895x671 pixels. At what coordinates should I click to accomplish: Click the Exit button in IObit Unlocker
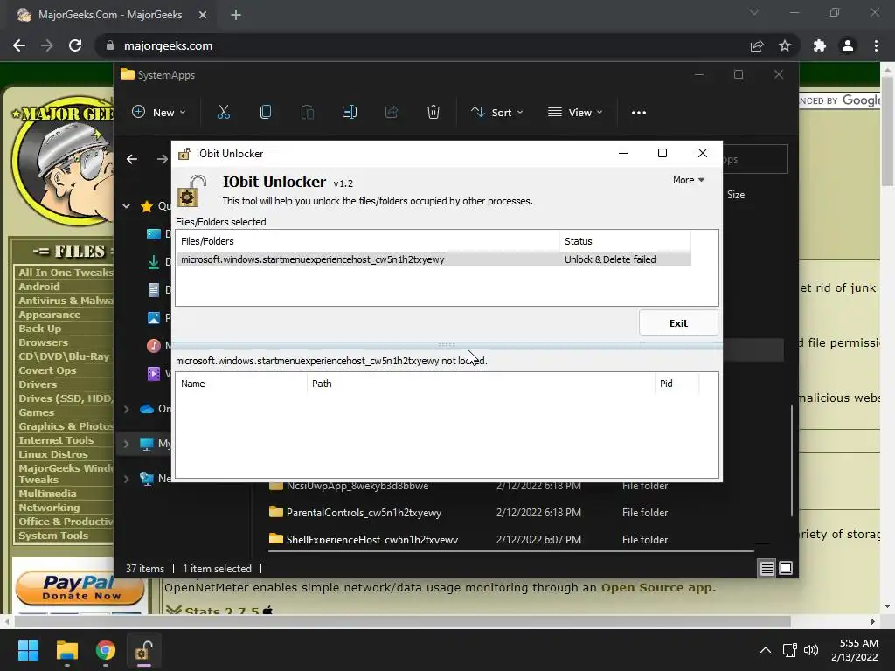point(678,323)
